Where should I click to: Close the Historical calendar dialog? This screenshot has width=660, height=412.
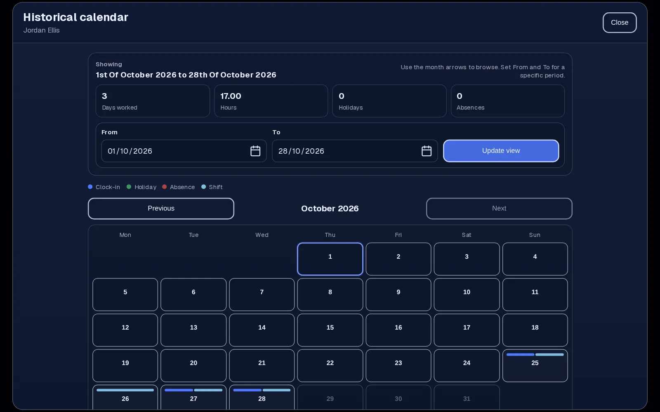(x=620, y=23)
